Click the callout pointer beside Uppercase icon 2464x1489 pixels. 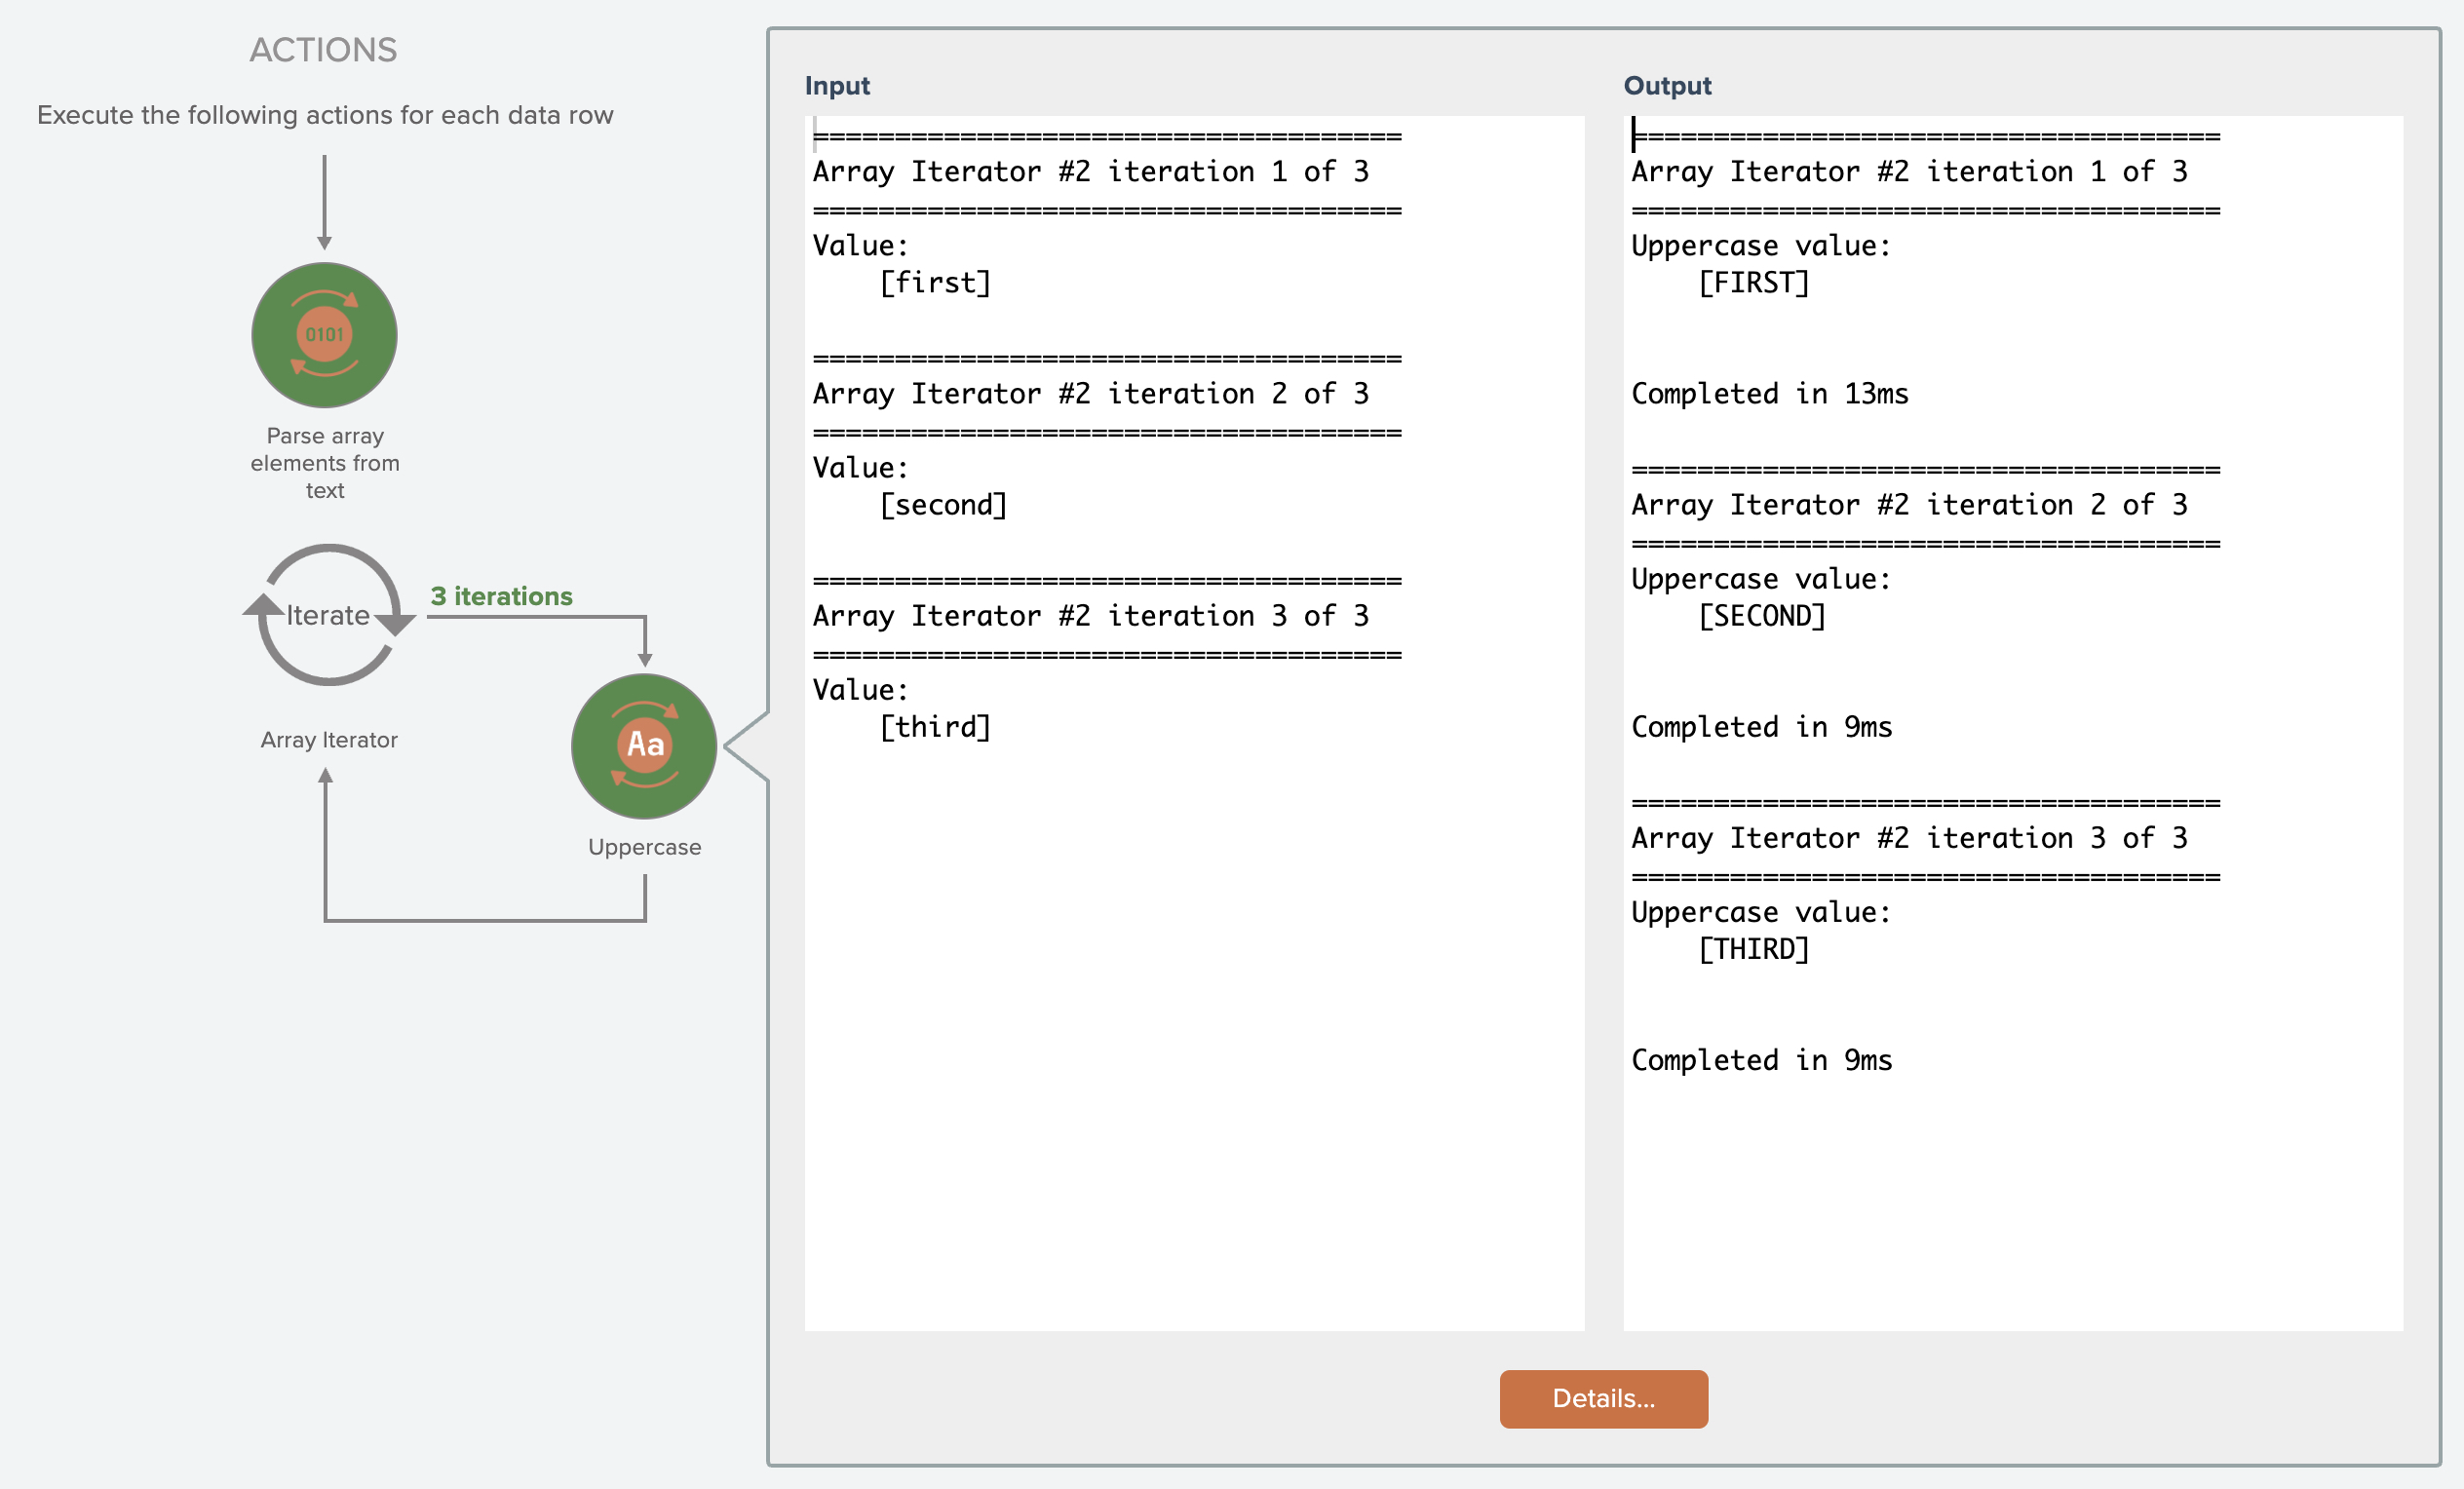click(746, 746)
